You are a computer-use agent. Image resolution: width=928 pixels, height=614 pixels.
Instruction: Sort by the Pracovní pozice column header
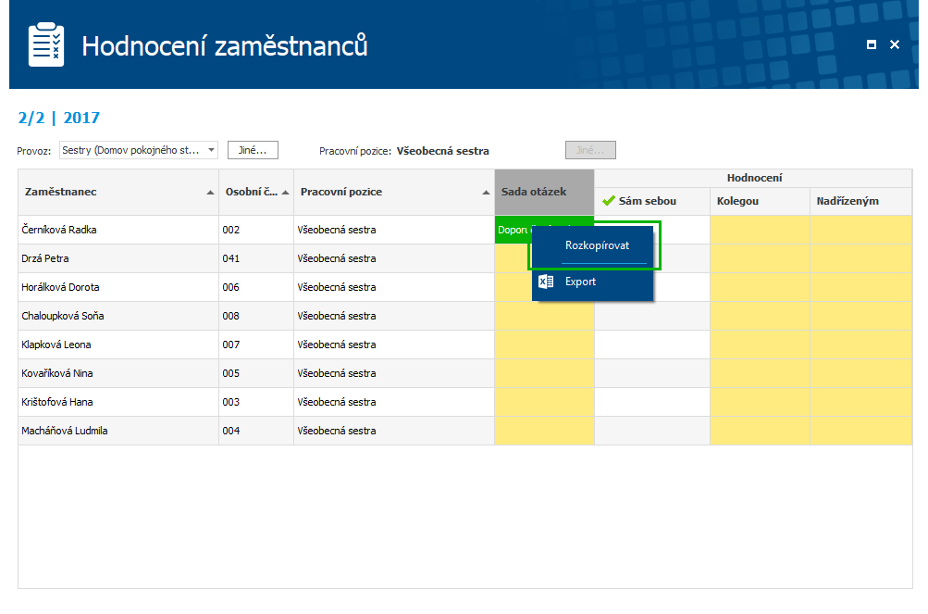(393, 192)
